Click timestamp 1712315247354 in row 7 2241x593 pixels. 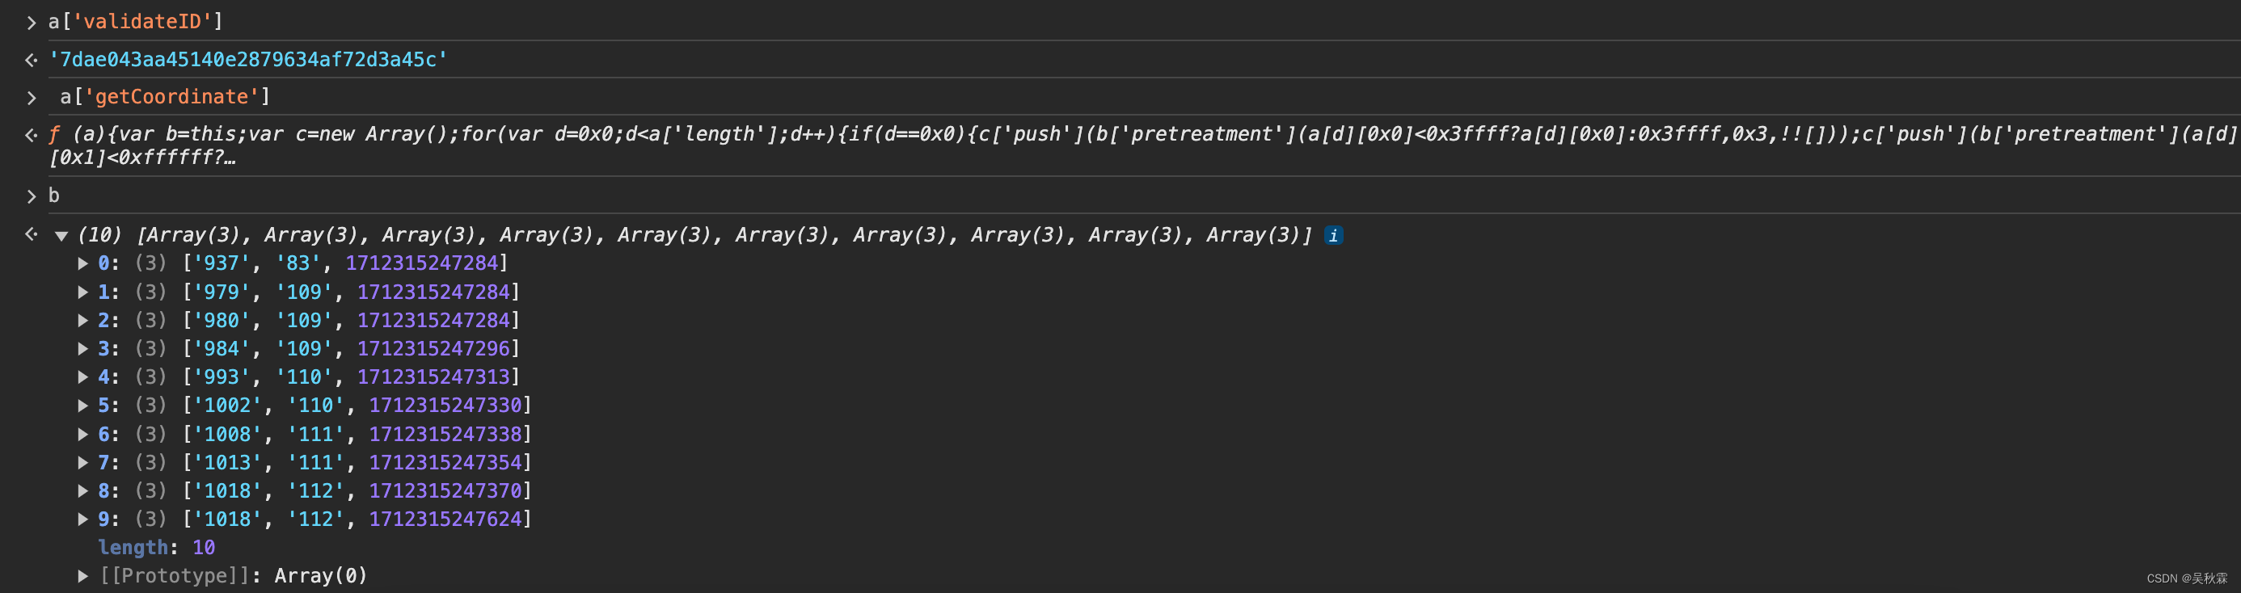click(445, 461)
